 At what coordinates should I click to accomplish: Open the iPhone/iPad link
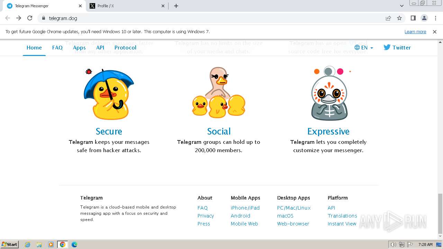click(245, 208)
